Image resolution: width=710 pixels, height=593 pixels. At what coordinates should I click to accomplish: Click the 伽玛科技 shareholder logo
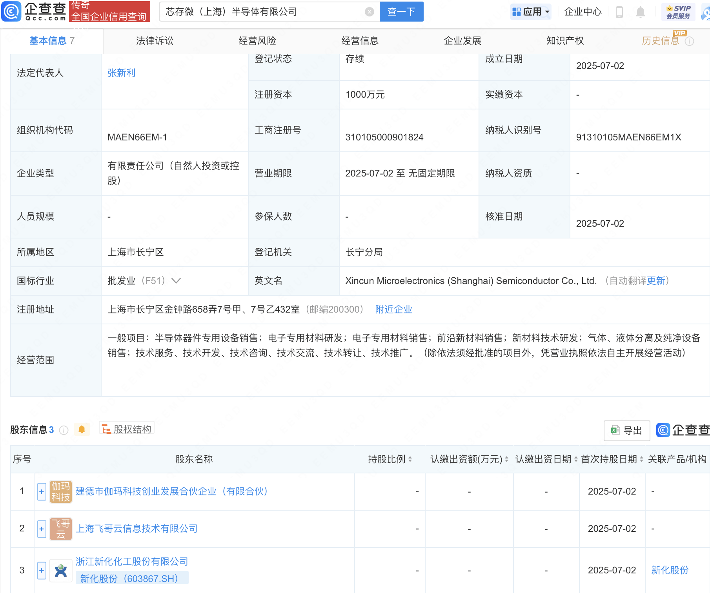coord(61,491)
